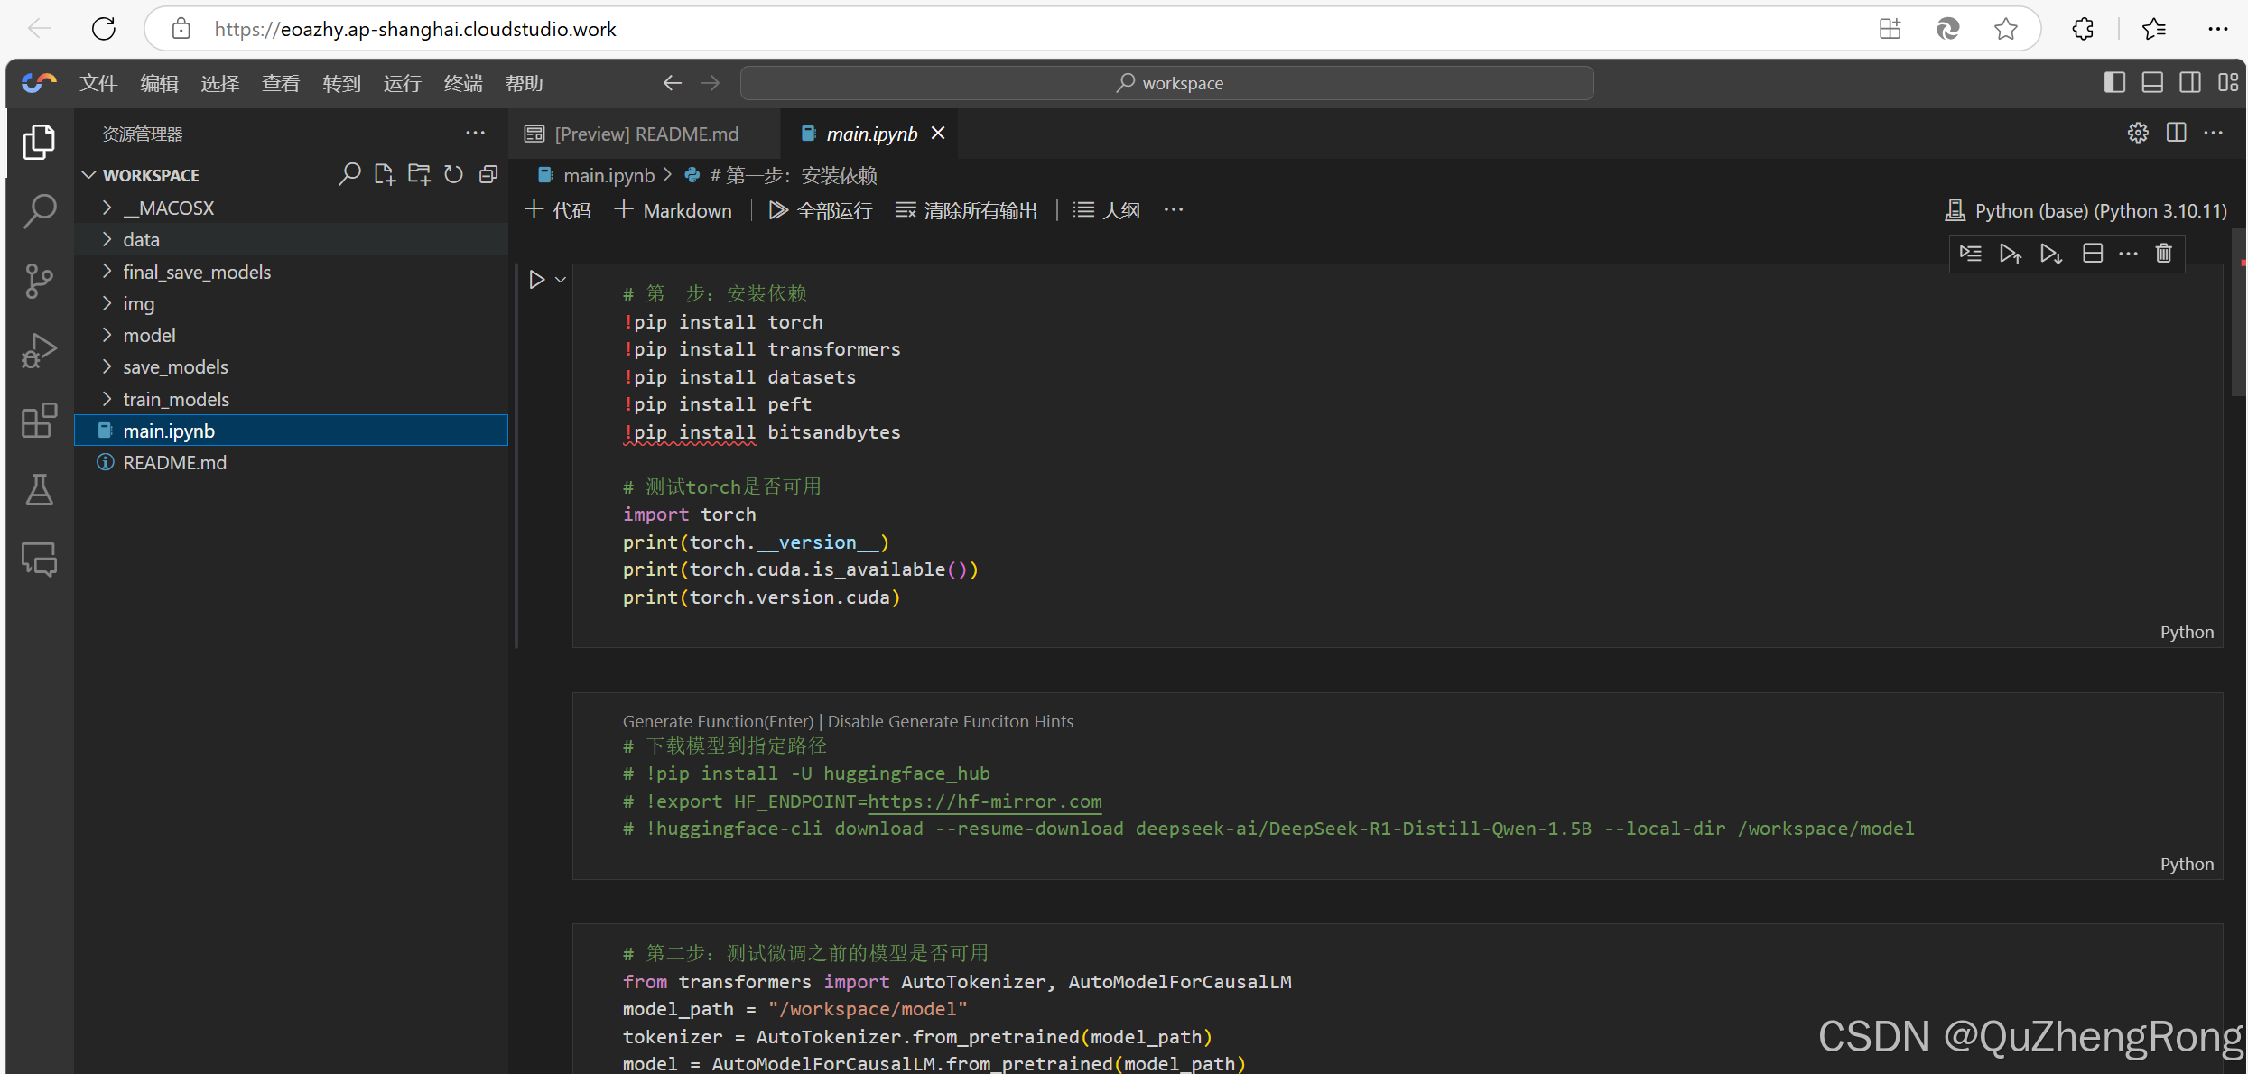Screen dimensions: 2248x1074
Task: Click the 全部运行 run all button
Action: point(821,210)
